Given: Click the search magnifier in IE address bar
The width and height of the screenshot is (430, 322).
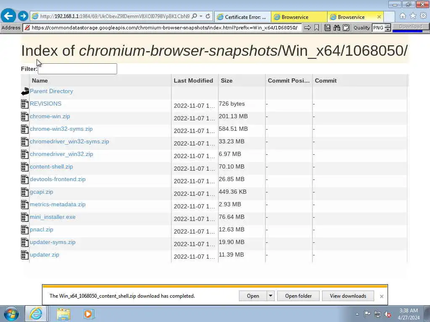Looking at the screenshot, I should (x=194, y=16).
